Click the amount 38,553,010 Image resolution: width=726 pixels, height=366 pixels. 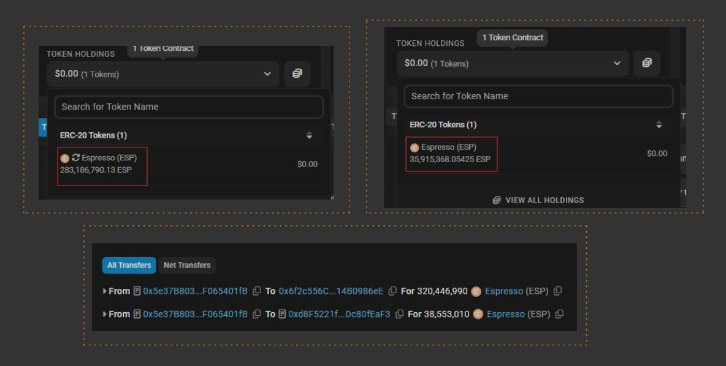(x=446, y=314)
